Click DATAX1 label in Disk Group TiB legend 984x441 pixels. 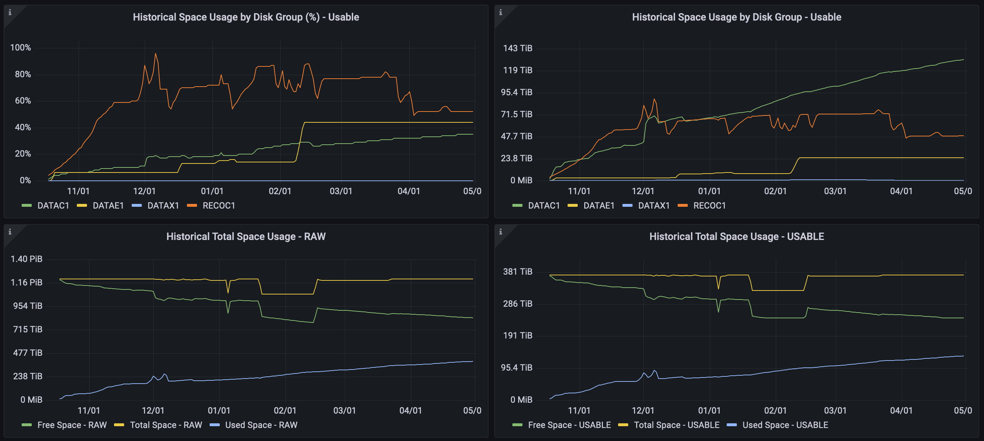(x=653, y=206)
